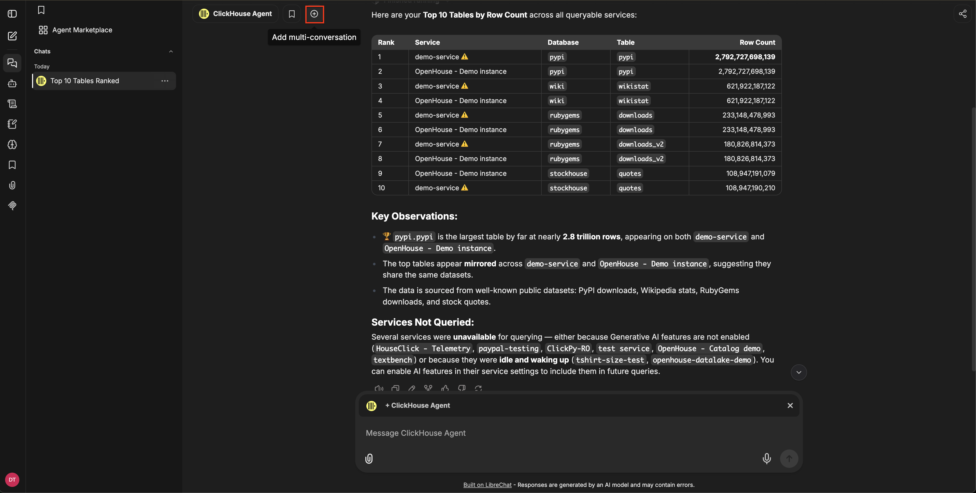Click 233,148,478,993 in rank 6 row
This screenshot has height=493, width=976.
pyautogui.click(x=749, y=129)
